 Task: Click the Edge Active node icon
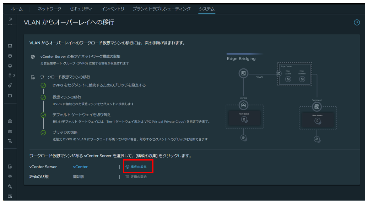tap(288, 79)
